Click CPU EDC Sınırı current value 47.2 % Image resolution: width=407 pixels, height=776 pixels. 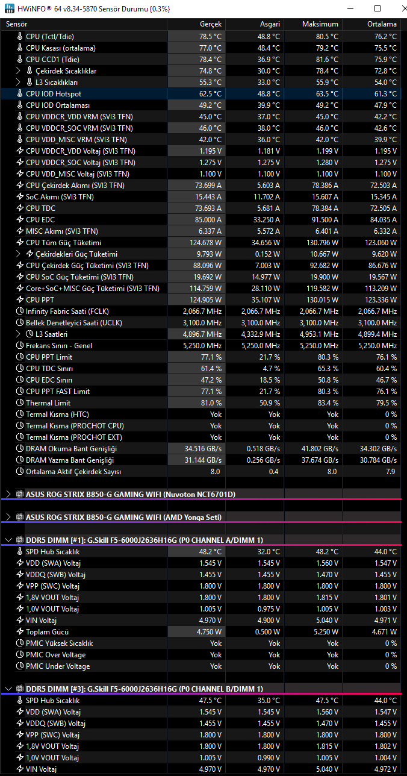[211, 380]
